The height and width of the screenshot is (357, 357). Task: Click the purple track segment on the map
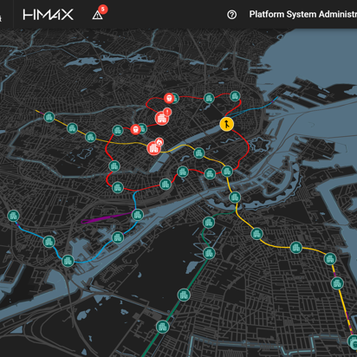click(107, 217)
